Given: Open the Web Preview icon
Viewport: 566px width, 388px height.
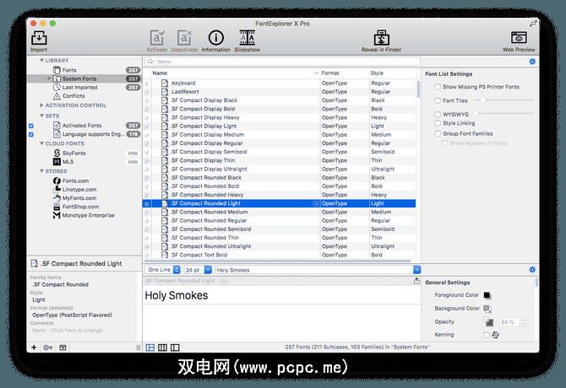Looking at the screenshot, I should pyautogui.click(x=519, y=37).
